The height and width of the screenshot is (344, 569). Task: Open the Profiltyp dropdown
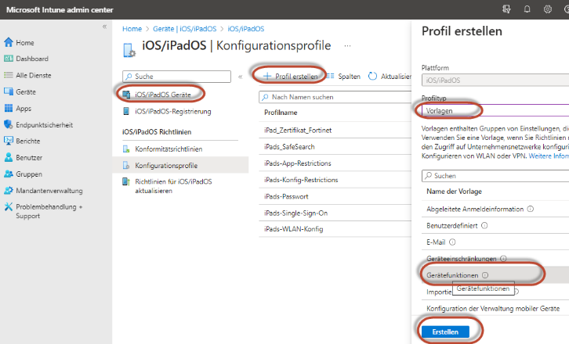click(x=494, y=111)
